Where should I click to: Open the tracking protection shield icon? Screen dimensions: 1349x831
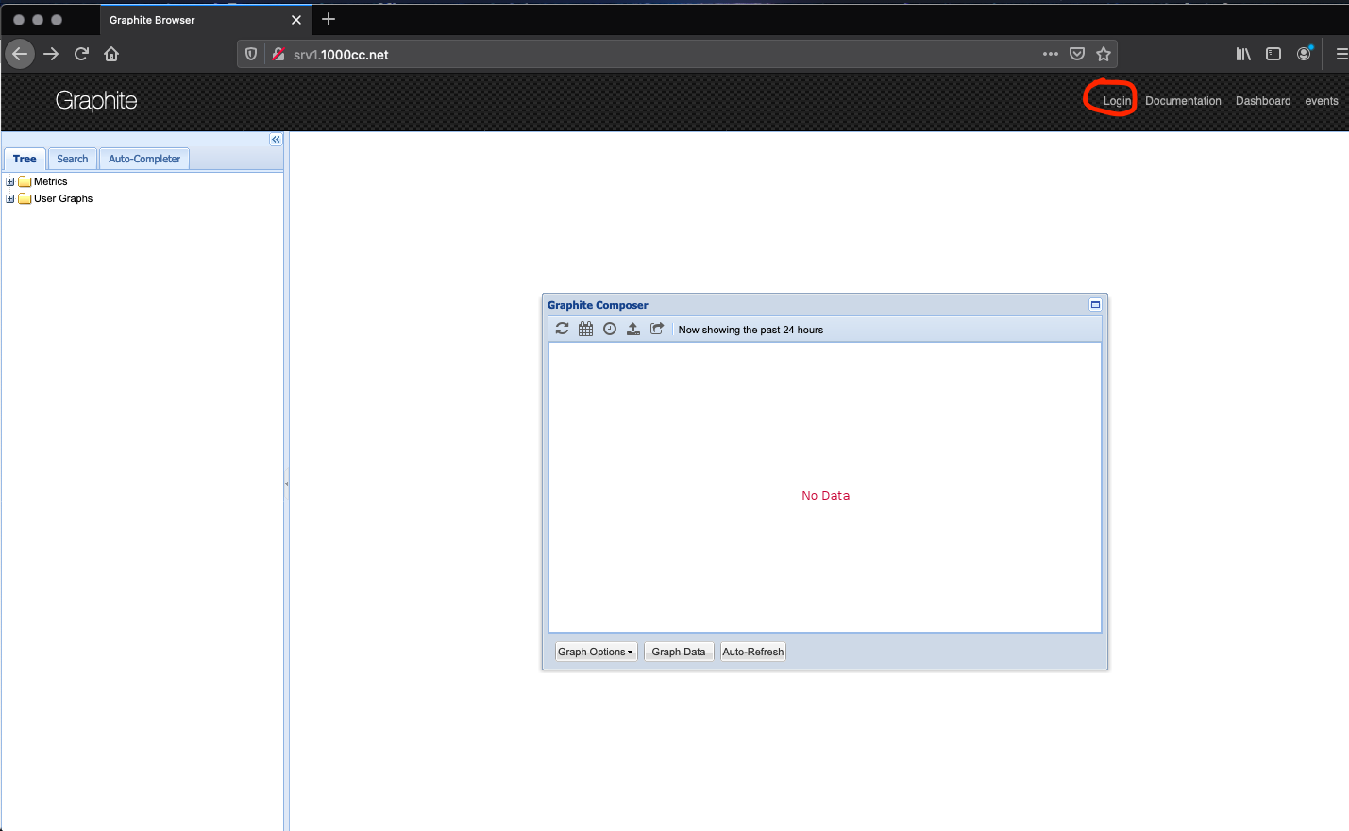pos(251,54)
